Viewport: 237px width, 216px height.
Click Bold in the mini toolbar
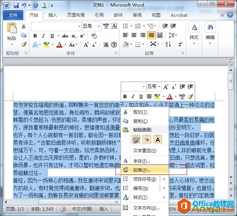click(125, 97)
